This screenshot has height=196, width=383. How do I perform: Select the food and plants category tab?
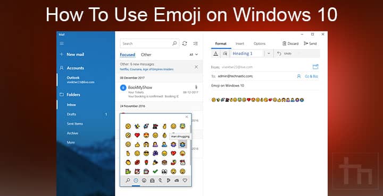click(169, 180)
